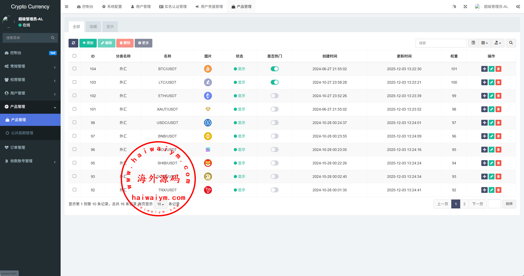Expand the 权限管理 sidebar menu
524x276 pixels.
tap(30, 80)
